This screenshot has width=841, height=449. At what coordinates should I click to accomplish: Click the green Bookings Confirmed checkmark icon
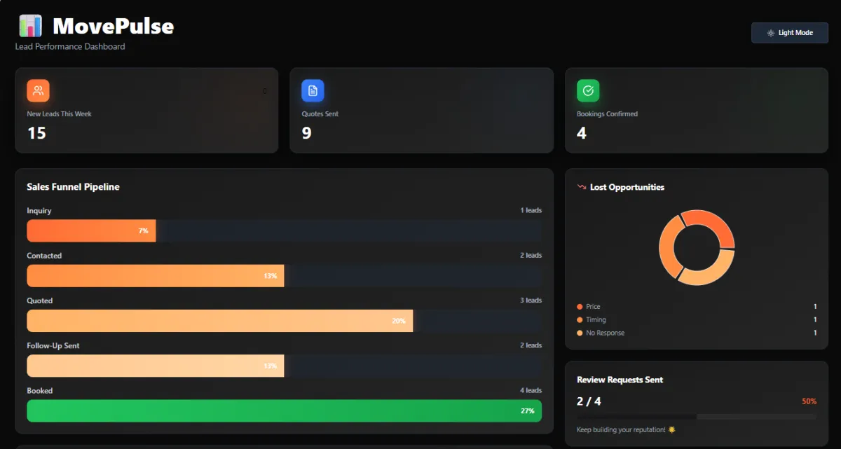(588, 90)
